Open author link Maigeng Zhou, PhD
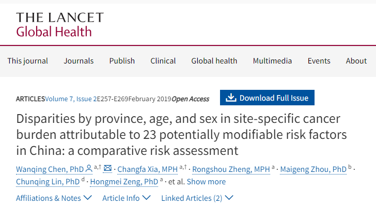 [314, 169]
